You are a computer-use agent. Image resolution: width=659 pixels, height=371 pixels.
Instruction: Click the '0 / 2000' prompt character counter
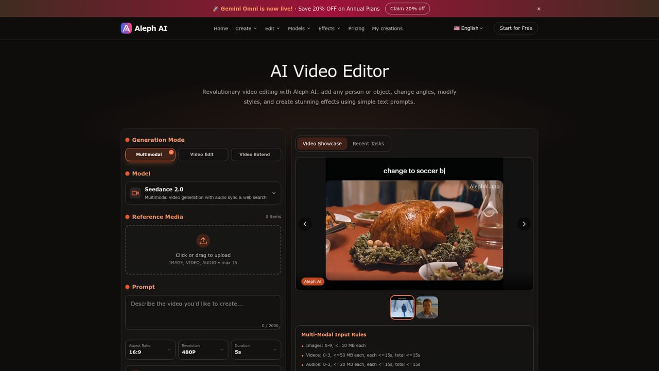pos(270,326)
